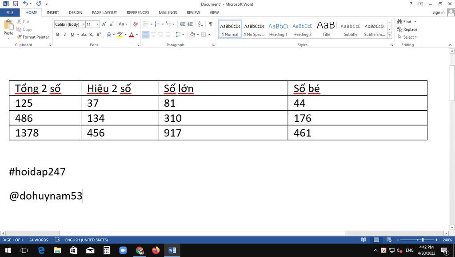Open Find in Editing group
This screenshot has height=257, width=455.
[x=405, y=21]
